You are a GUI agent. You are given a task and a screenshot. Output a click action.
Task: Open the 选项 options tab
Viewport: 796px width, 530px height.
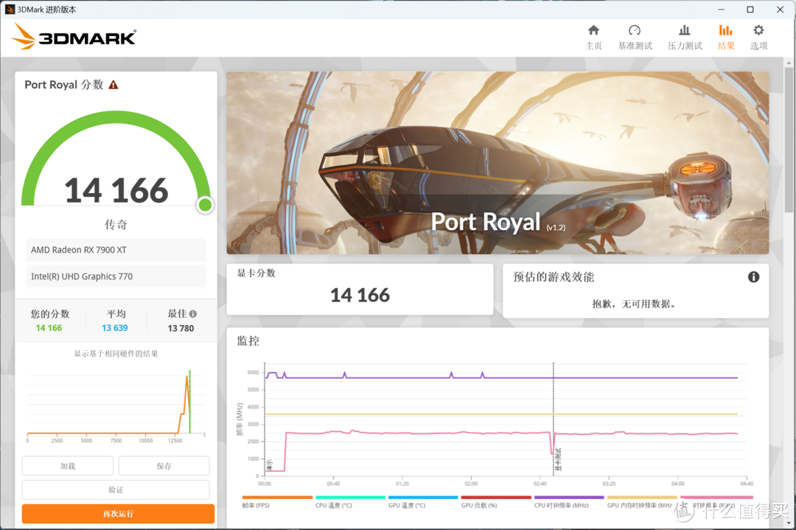click(758, 38)
